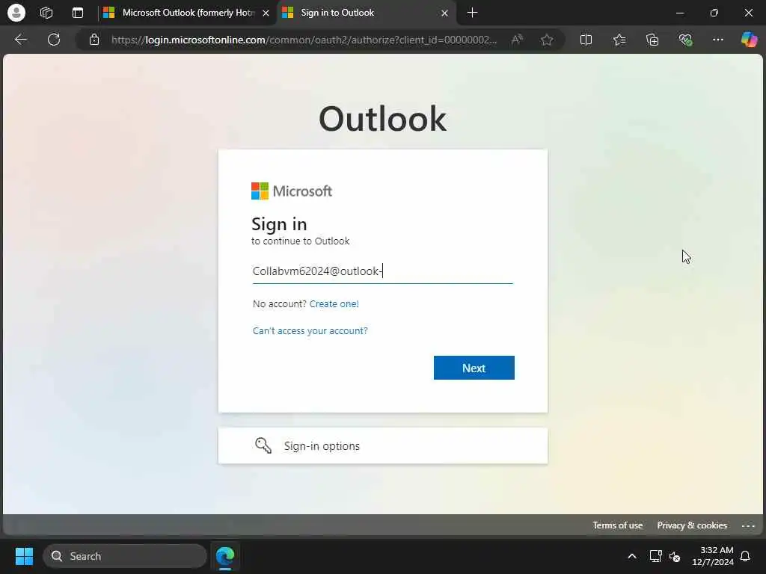Open the Privacy & cookies link
Screen dimensions: 766x574
[692, 525]
